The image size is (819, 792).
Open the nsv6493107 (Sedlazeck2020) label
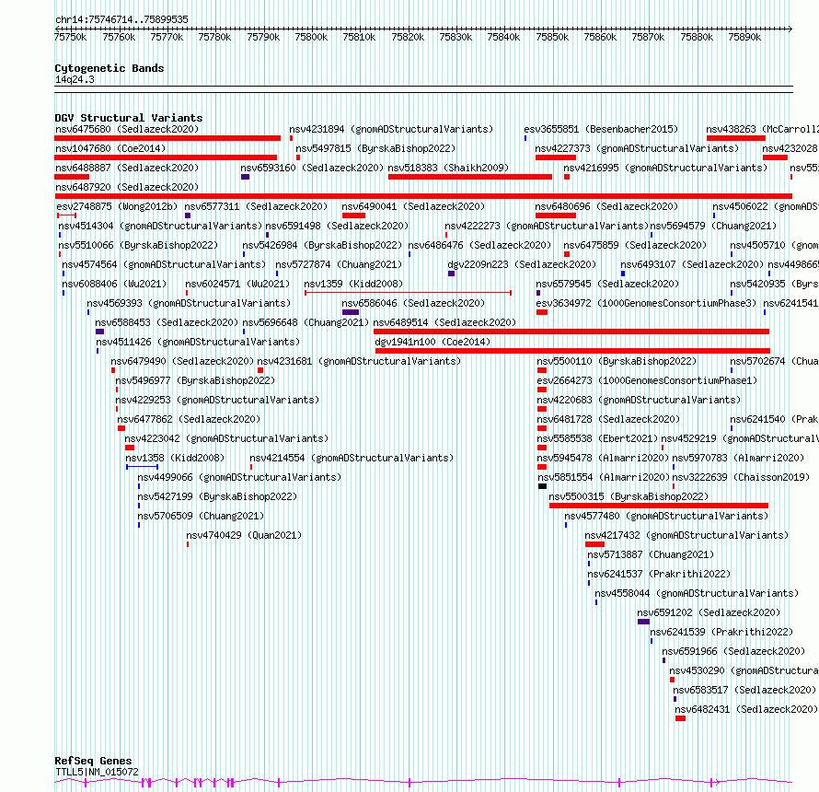692,264
